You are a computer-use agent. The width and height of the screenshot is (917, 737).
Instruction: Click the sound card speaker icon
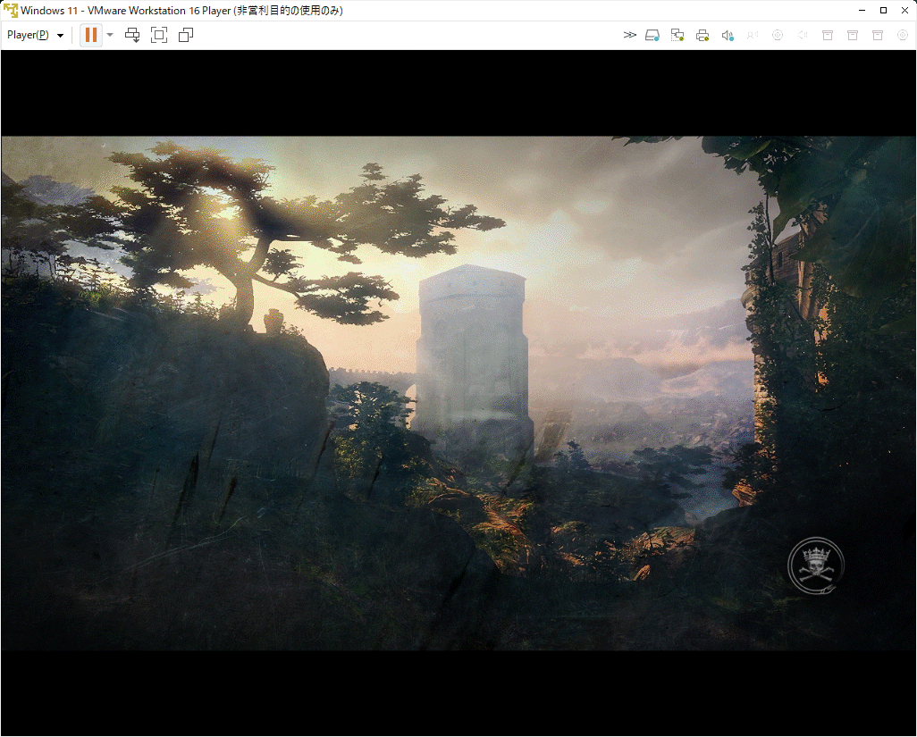click(x=728, y=35)
